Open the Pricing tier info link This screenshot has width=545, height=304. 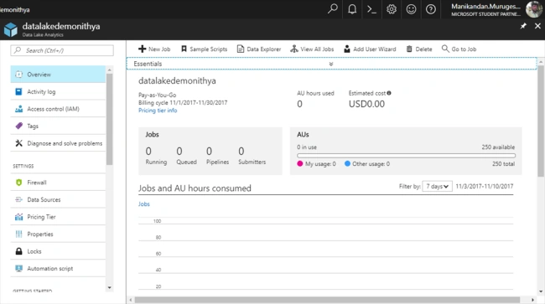pos(158,111)
